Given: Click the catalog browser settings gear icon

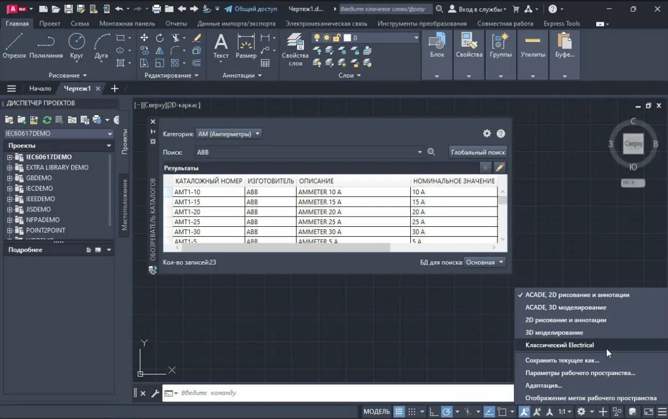Looking at the screenshot, I should (486, 134).
